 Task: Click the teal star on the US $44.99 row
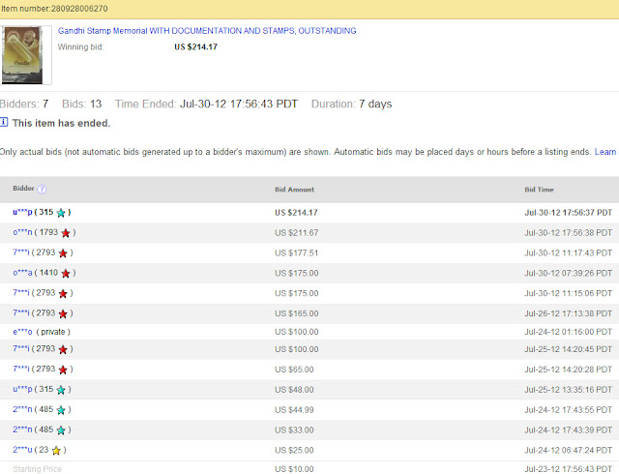[x=61, y=410]
